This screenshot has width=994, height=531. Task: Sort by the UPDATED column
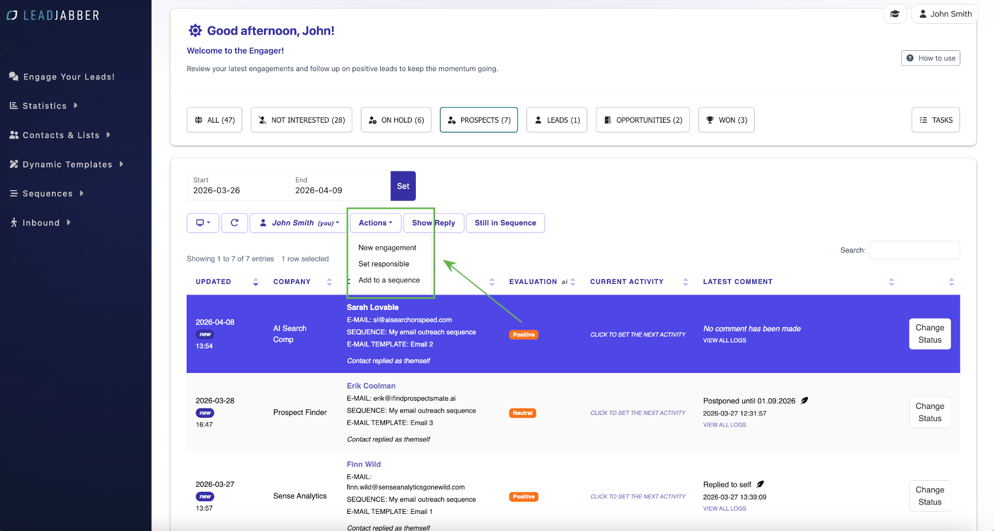coord(226,282)
